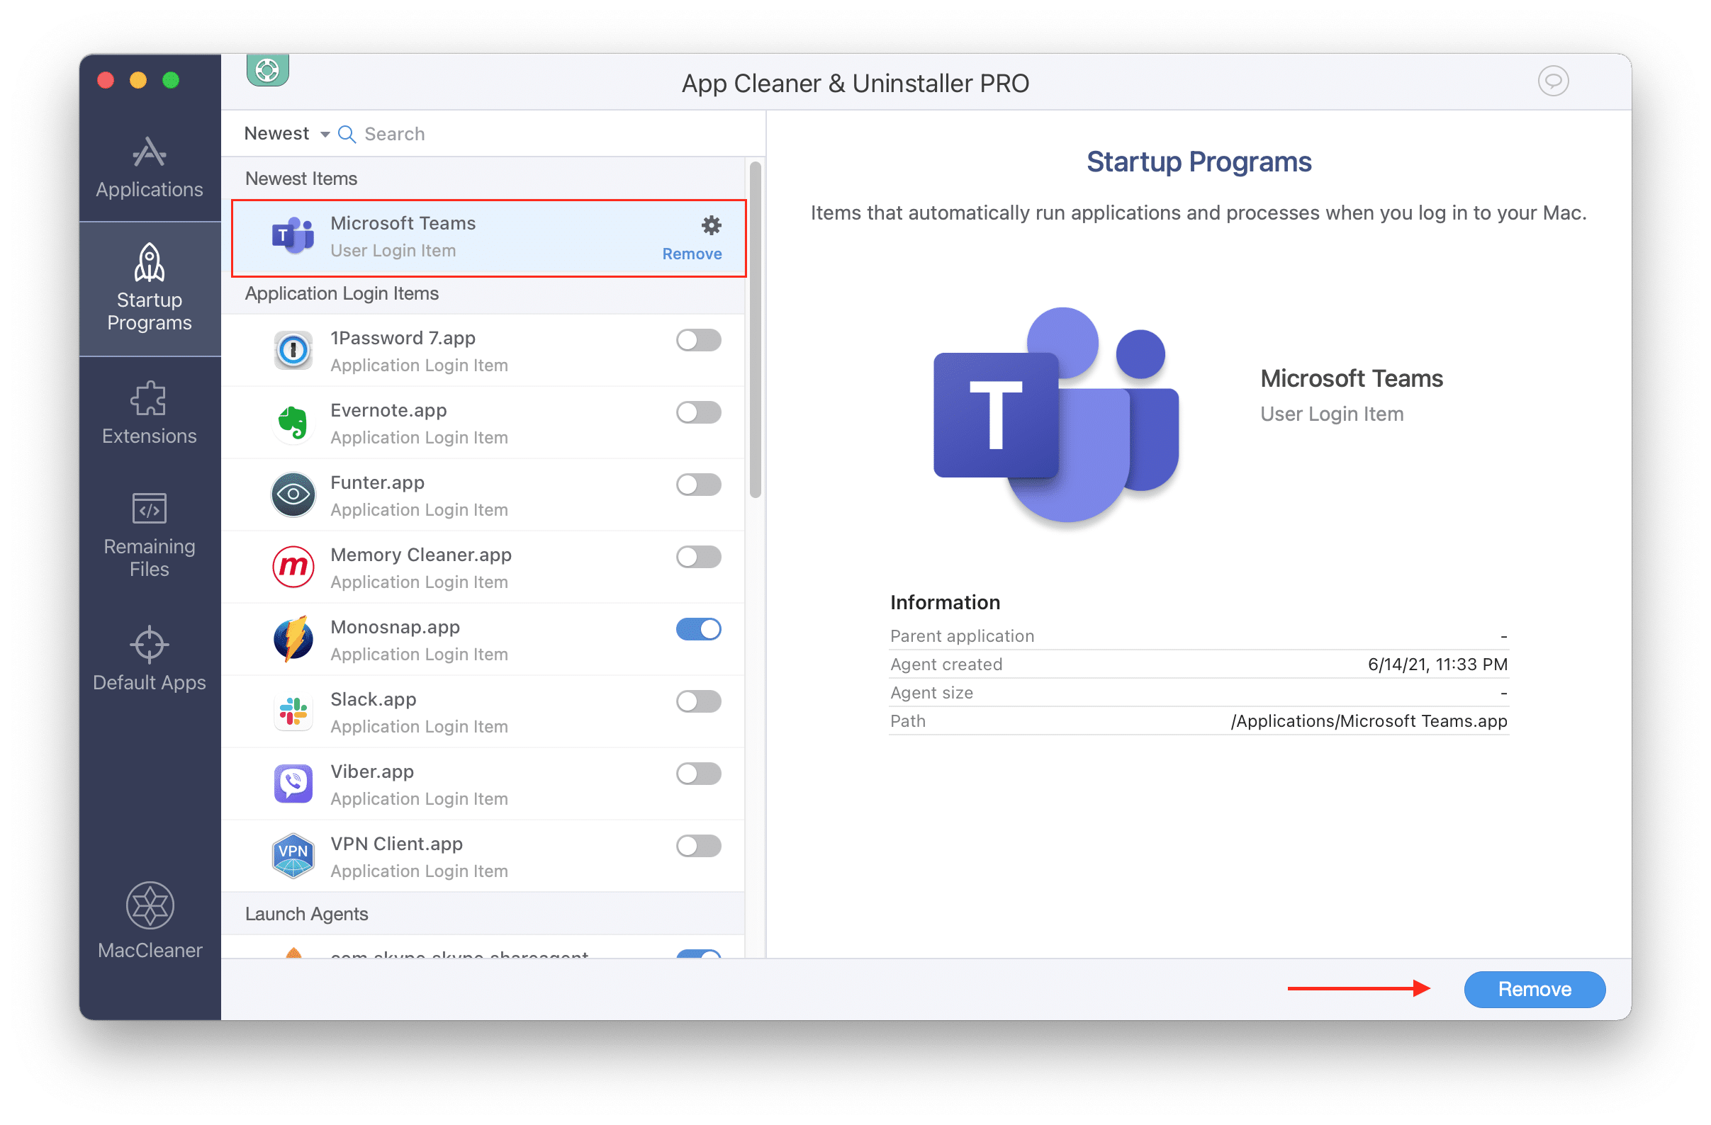
Task: Click the VPN Client.app shield icon
Action: pyautogui.click(x=293, y=856)
